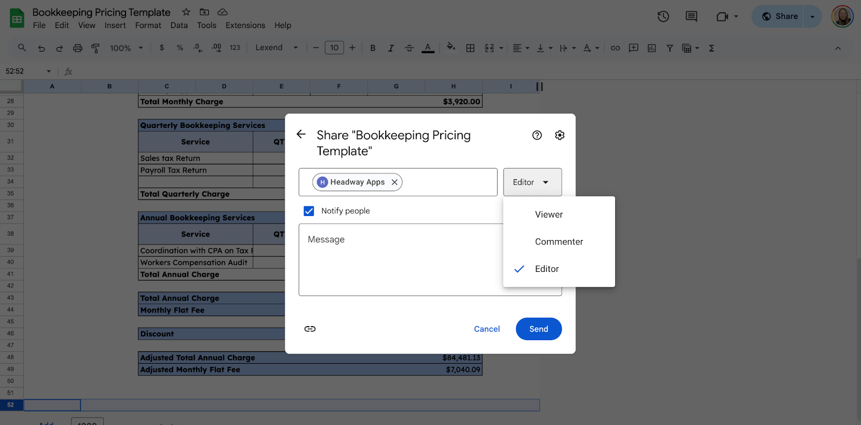Select the Viewer permission option

point(548,214)
